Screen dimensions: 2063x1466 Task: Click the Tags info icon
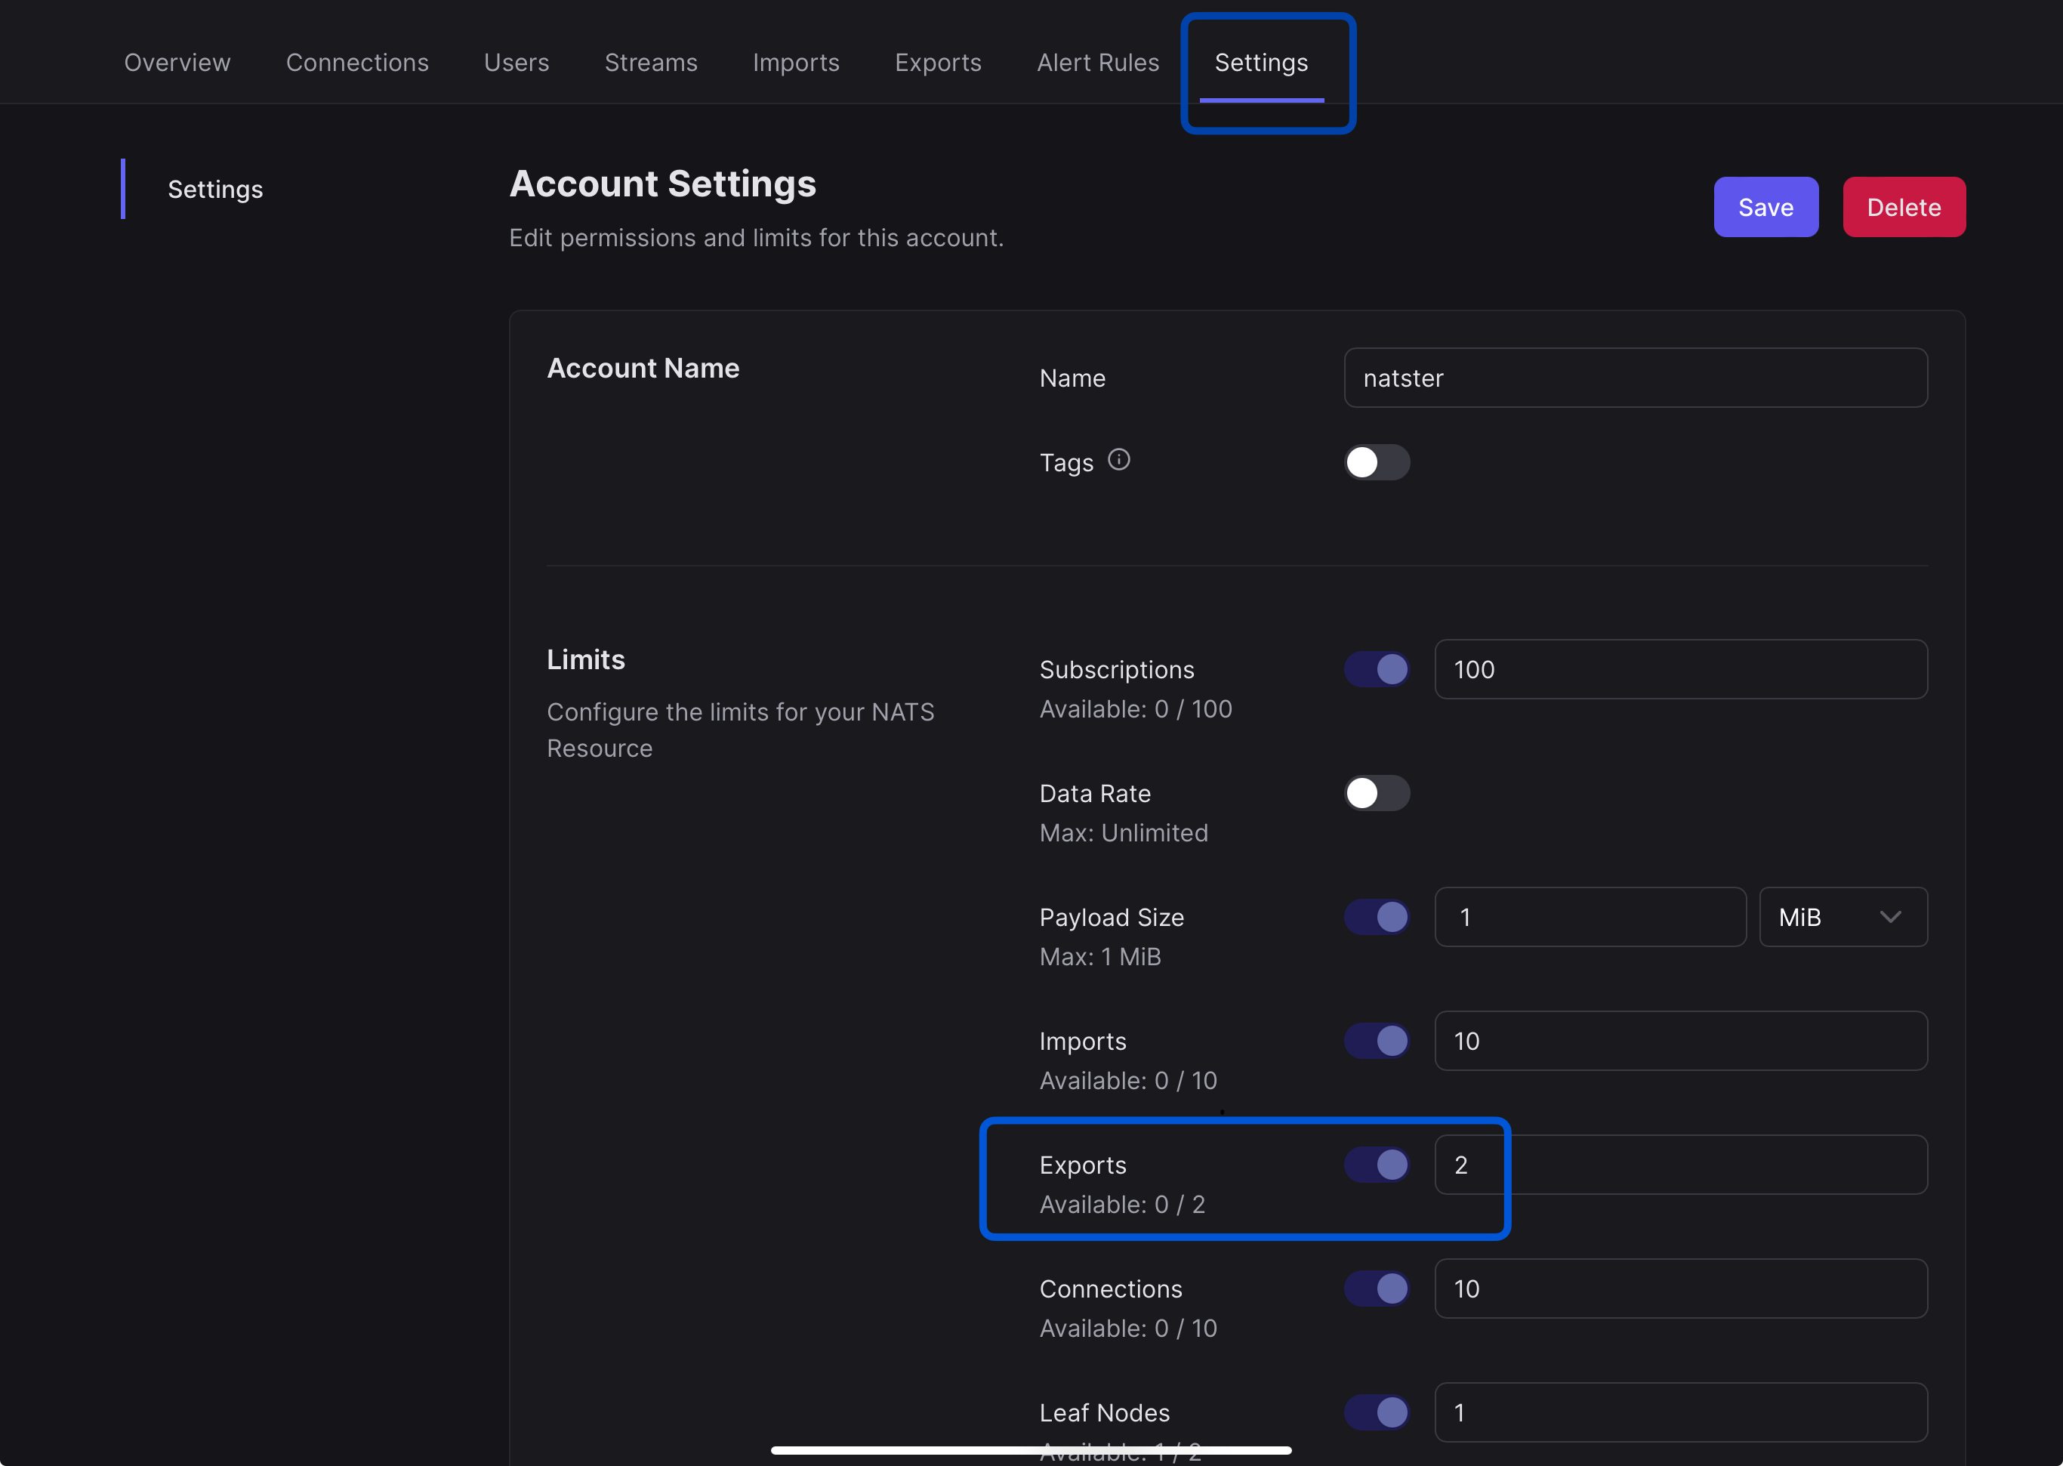[x=1118, y=459]
